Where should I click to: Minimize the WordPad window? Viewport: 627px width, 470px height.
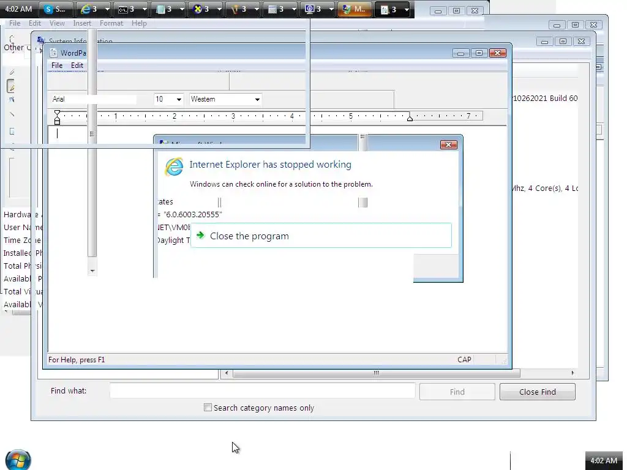460,53
